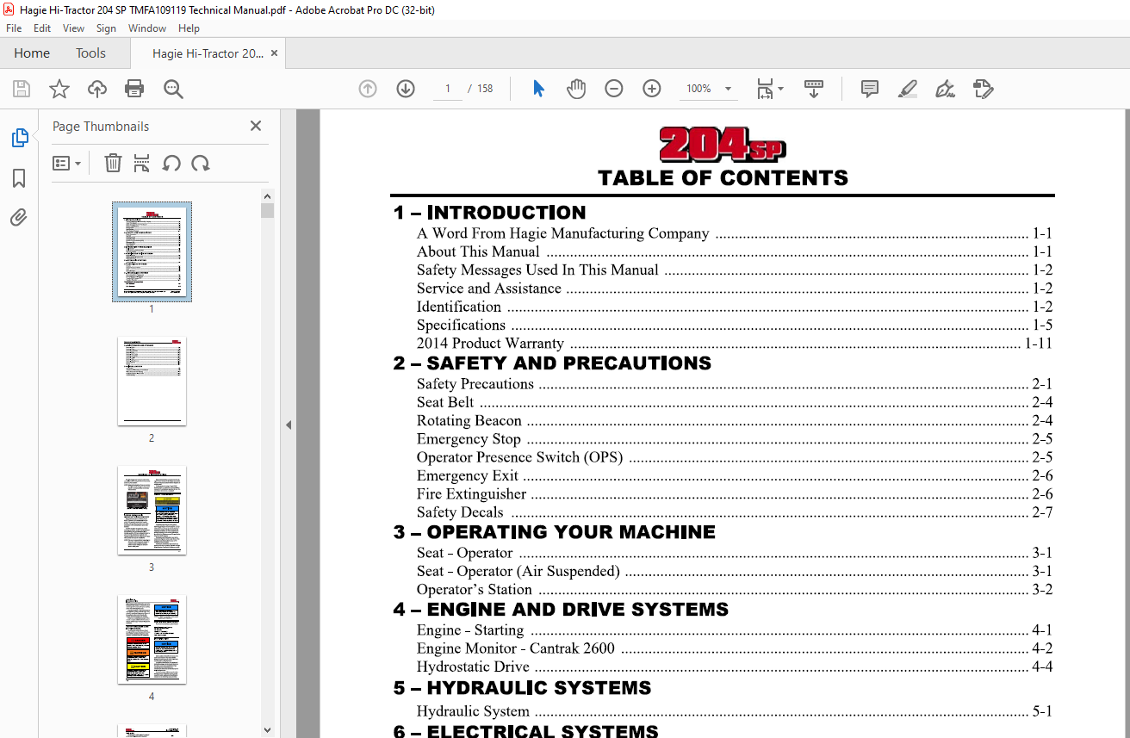This screenshot has height=738, width=1130.
Task: Click the 'About This Manual' contents entry
Action: (x=478, y=251)
